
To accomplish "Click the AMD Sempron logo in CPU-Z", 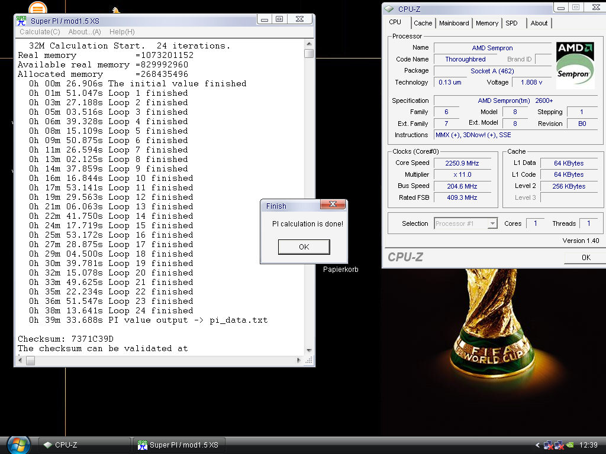I will tap(575, 65).
